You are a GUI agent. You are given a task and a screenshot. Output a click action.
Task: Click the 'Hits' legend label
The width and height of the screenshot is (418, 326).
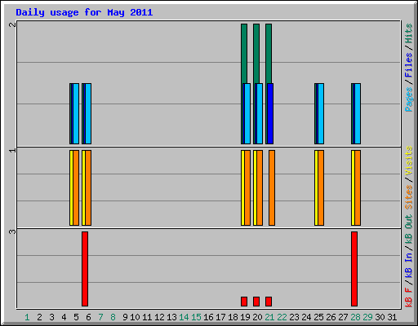tap(409, 33)
